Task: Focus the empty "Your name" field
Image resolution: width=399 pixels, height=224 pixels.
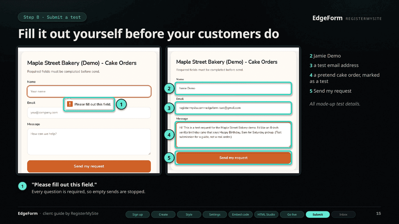Action: tap(89, 91)
